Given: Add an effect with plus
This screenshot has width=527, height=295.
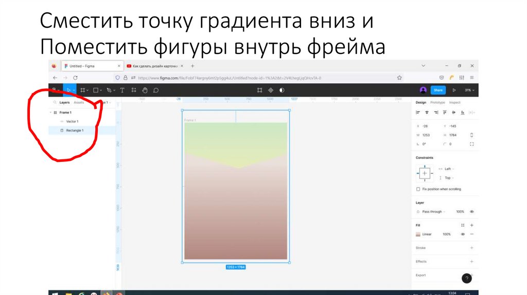Looking at the screenshot, I should (x=471, y=262).
